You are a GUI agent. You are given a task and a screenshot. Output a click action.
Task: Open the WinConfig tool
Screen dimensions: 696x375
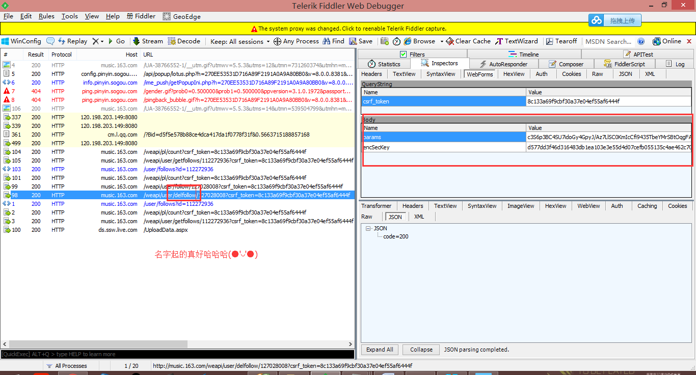click(x=21, y=41)
